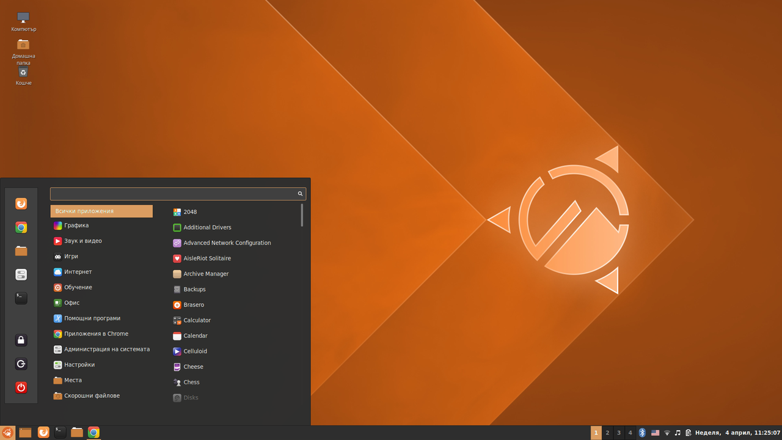The height and width of the screenshot is (440, 782).
Task: Open system settings toggle icon in sidebar
Action: click(21, 274)
